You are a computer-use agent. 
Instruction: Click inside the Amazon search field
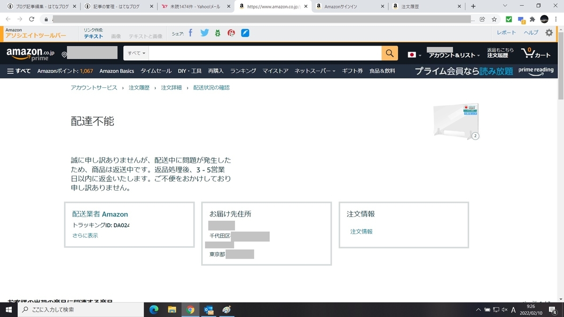coord(263,53)
